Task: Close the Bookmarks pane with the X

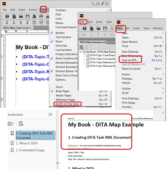Action: pos(50,114)
